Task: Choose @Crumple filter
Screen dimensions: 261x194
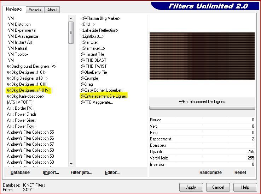Action: tap(89, 78)
